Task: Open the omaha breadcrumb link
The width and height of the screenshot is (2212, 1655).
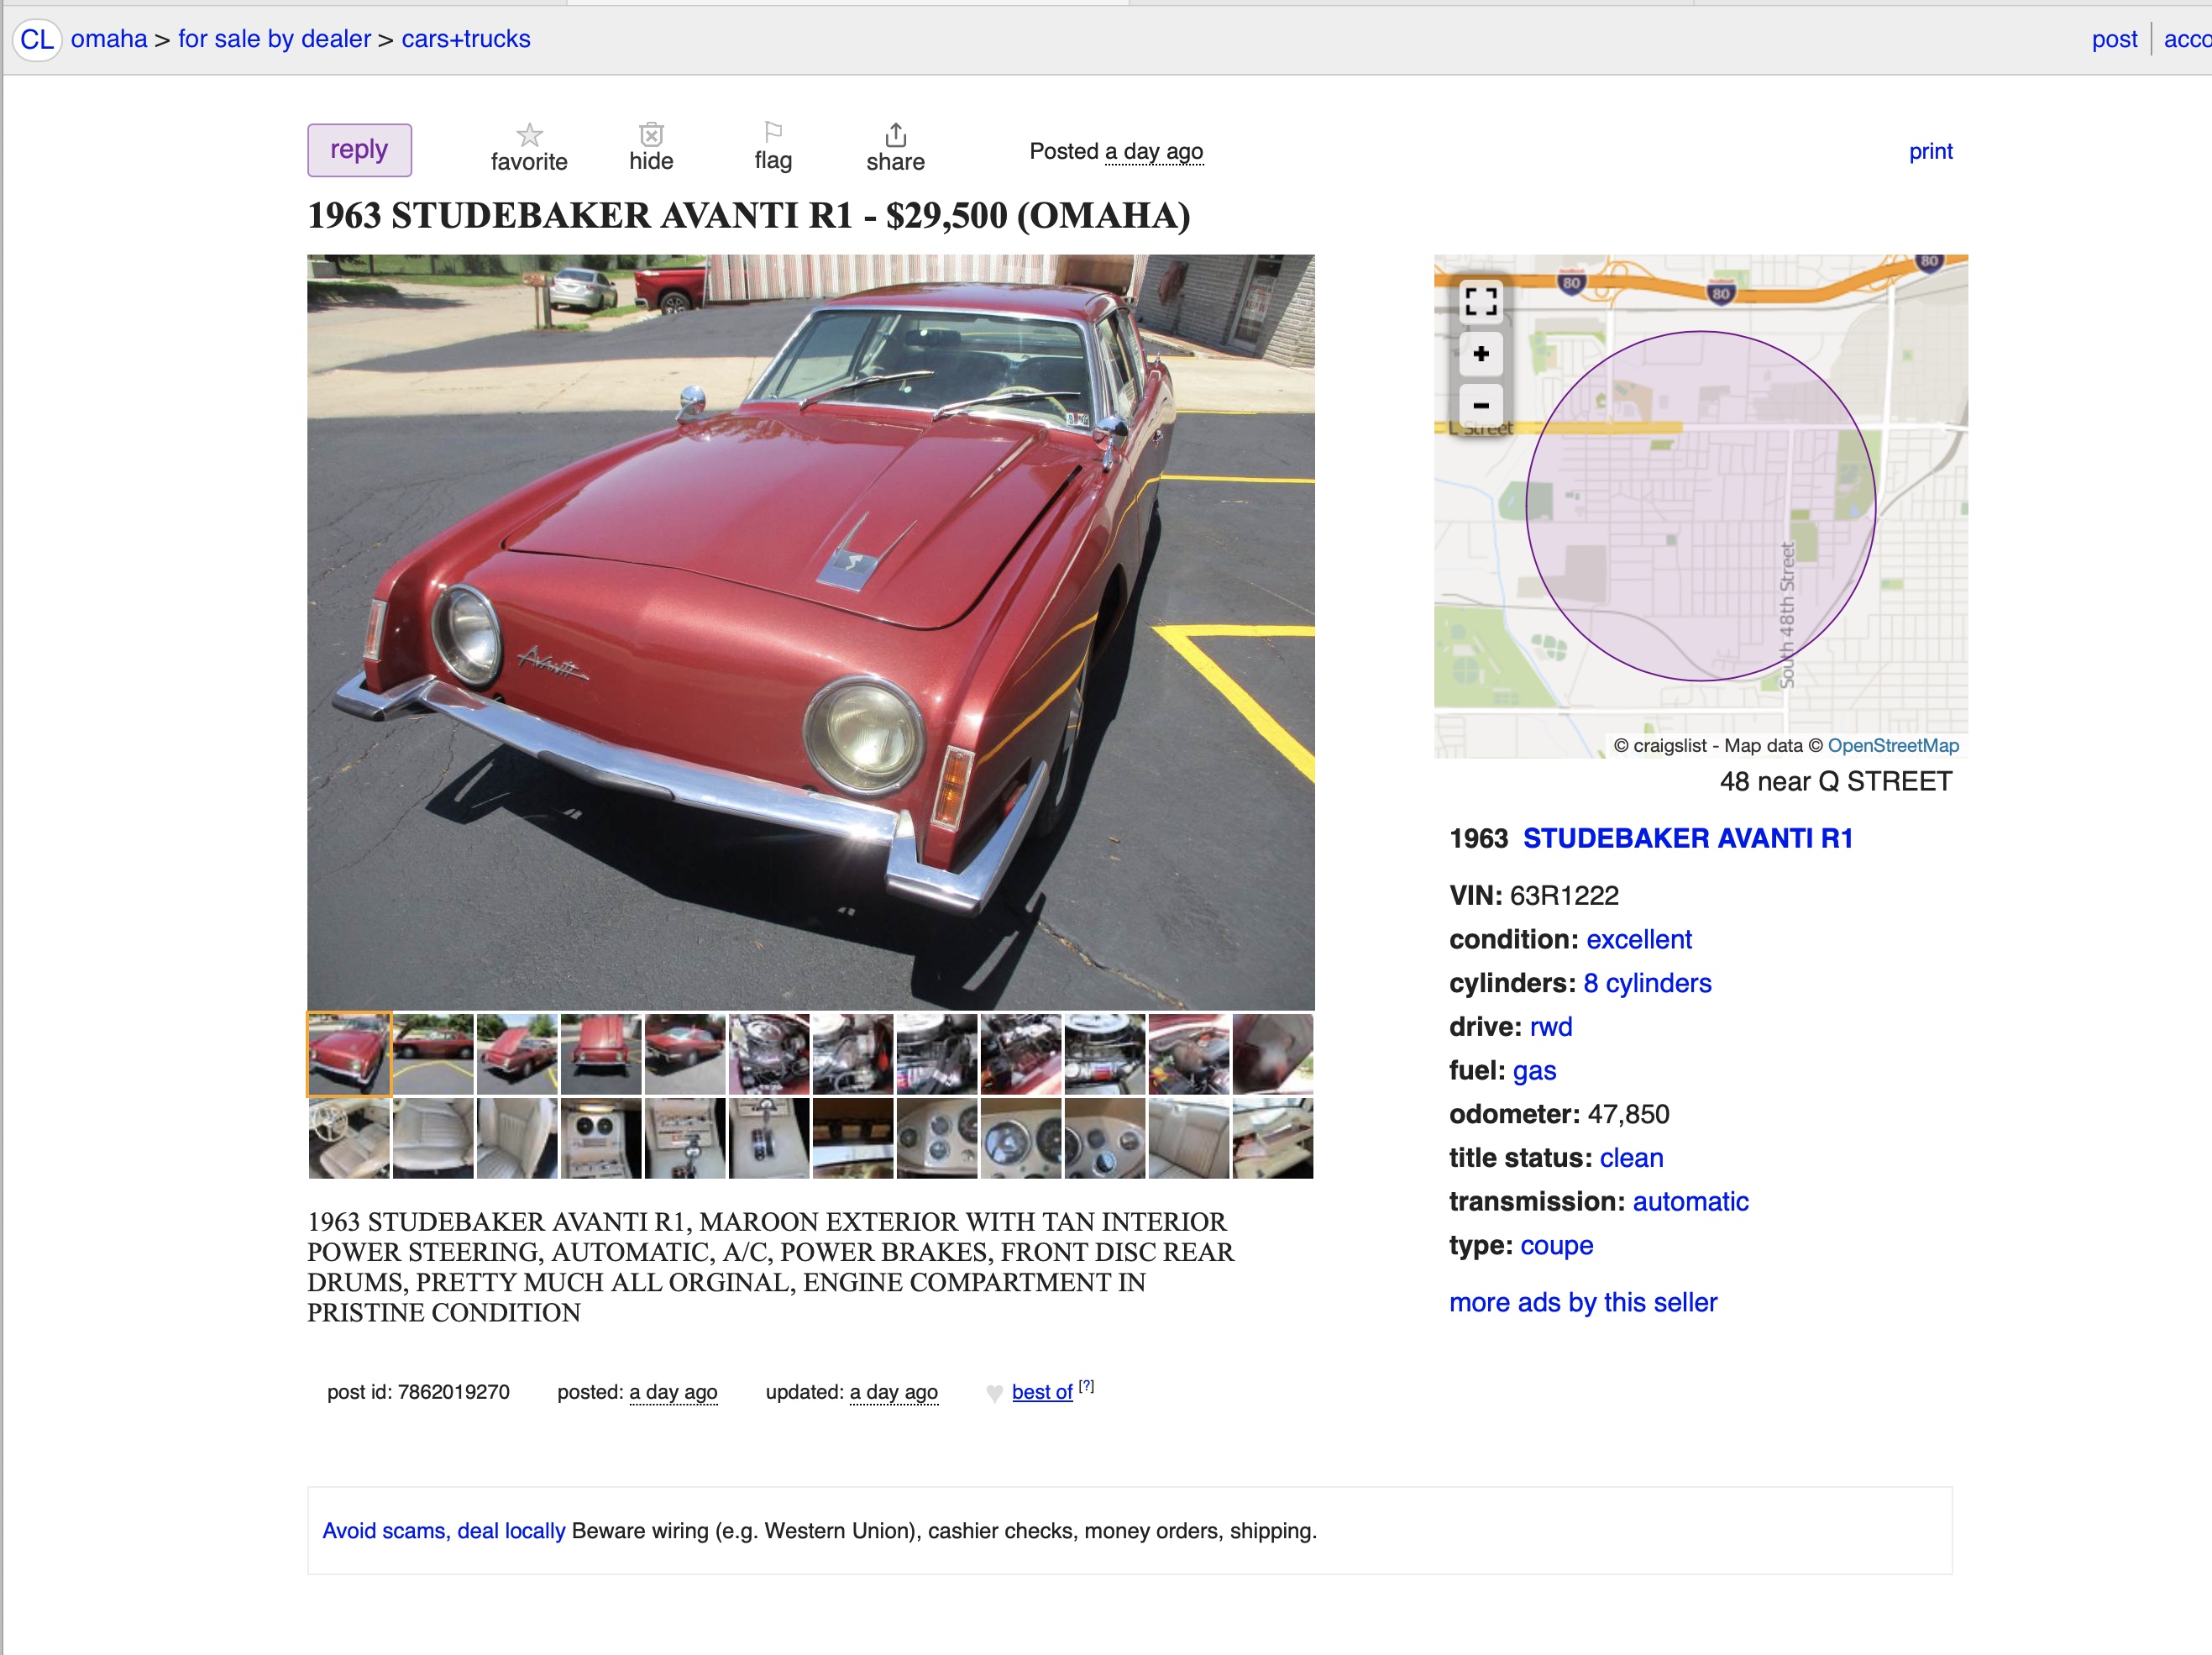Action: point(109,39)
